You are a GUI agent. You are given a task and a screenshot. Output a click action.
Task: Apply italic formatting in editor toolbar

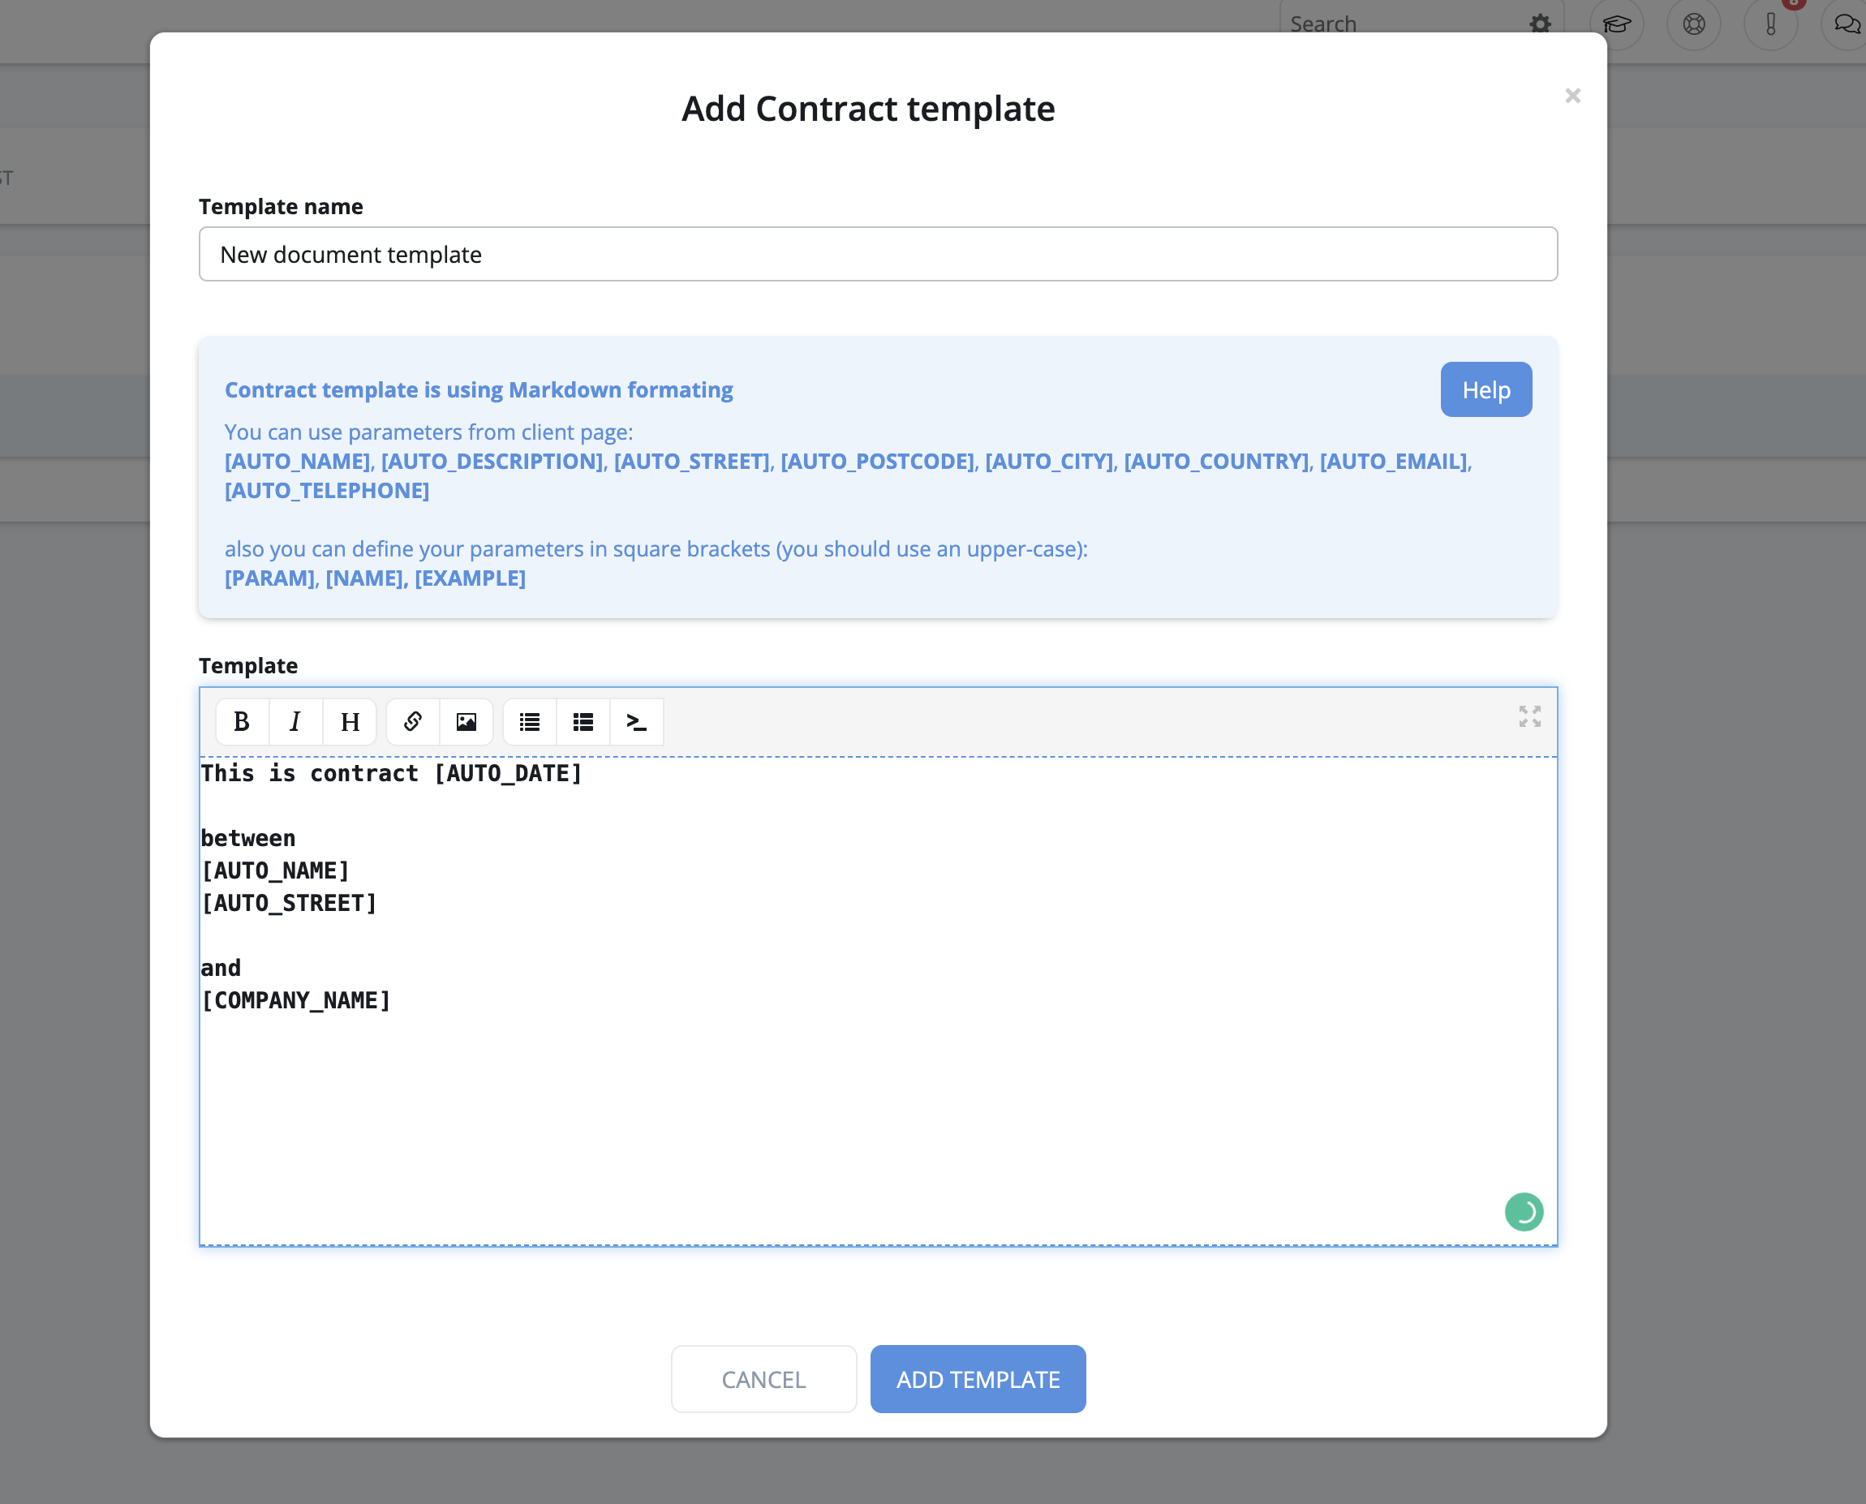point(295,722)
